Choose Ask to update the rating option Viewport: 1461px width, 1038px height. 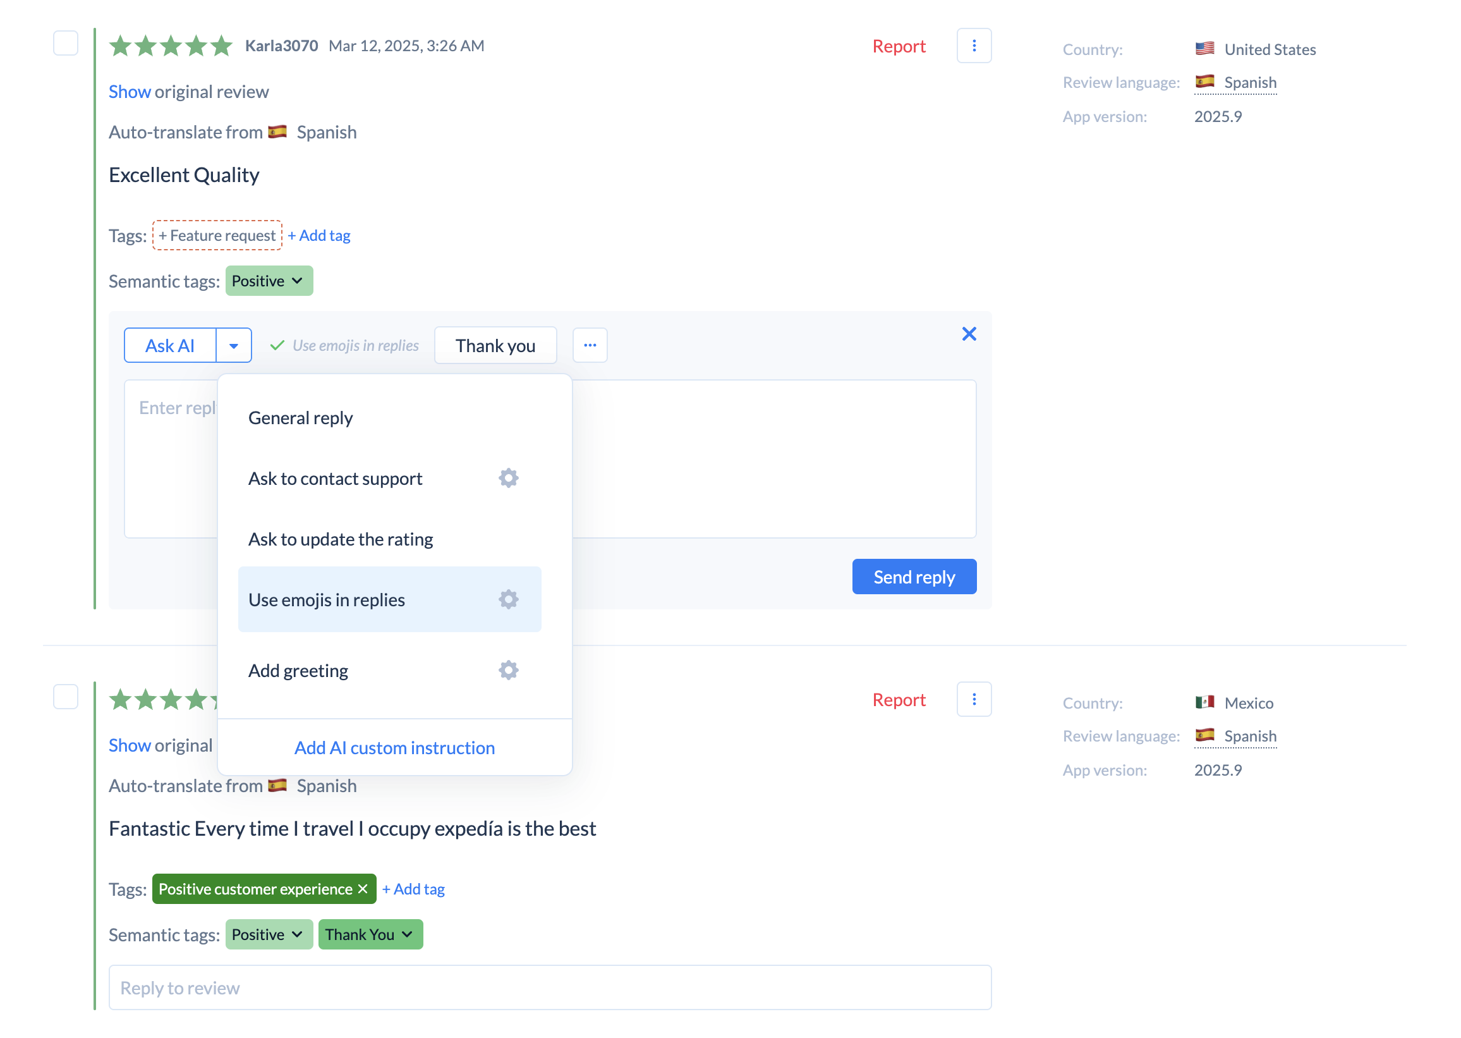click(390, 539)
